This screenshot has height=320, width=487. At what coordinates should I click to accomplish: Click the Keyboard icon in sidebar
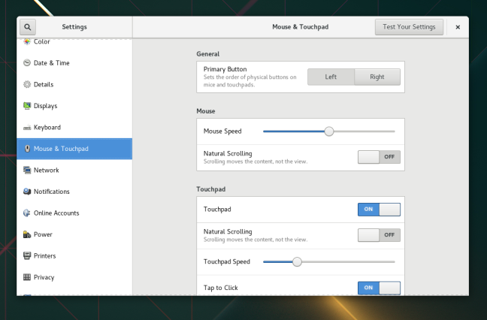tap(27, 128)
